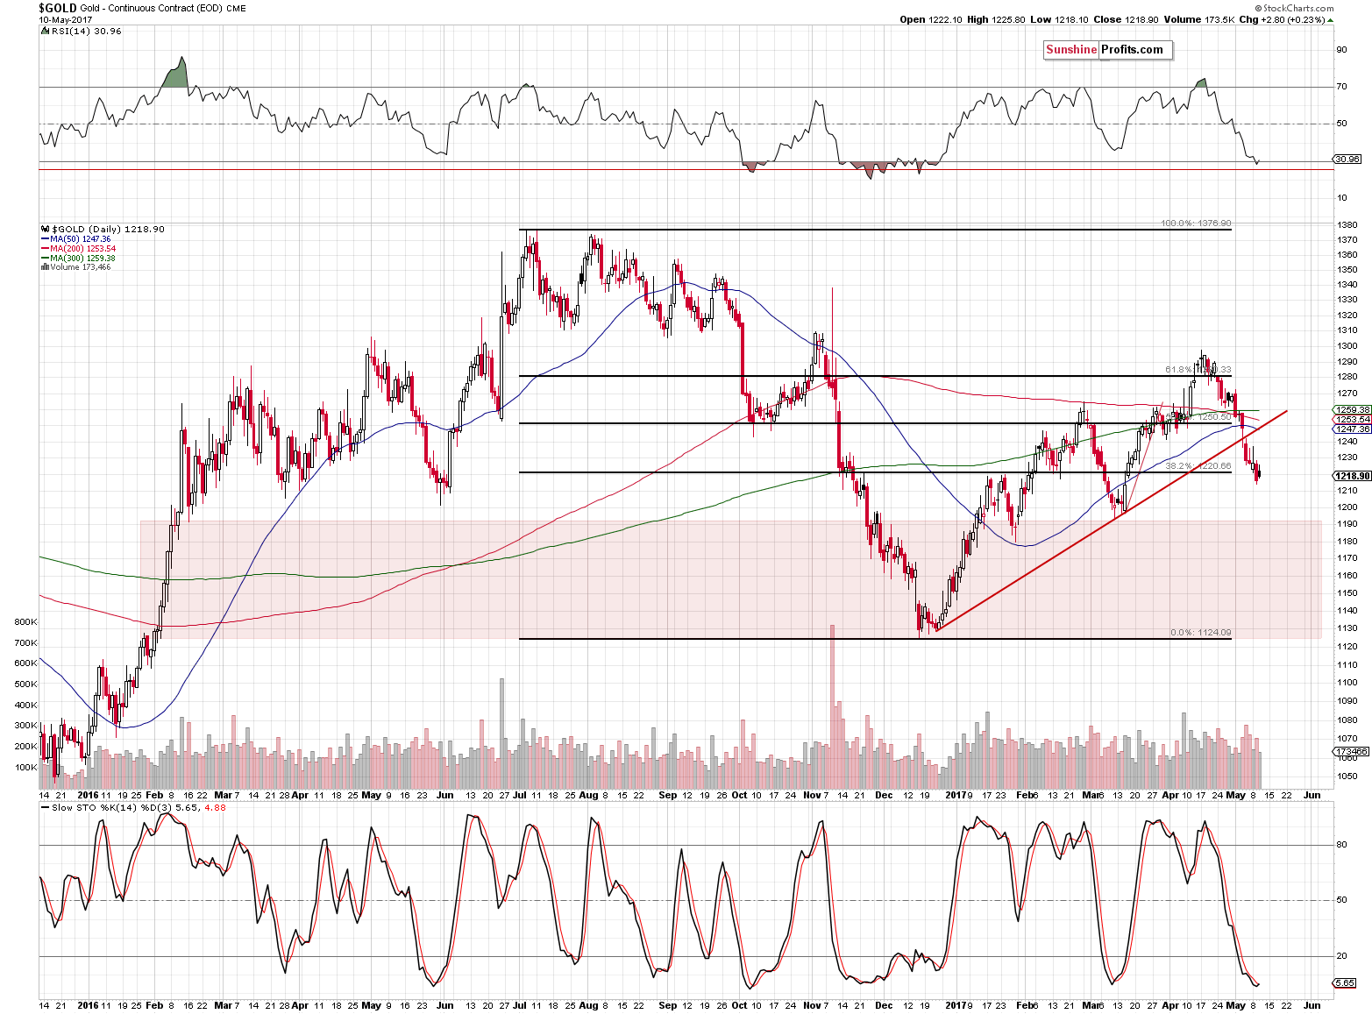Viewport: 1372px width, 1014px height.
Task: Click the 800K volume axis label
Action: 25,622
